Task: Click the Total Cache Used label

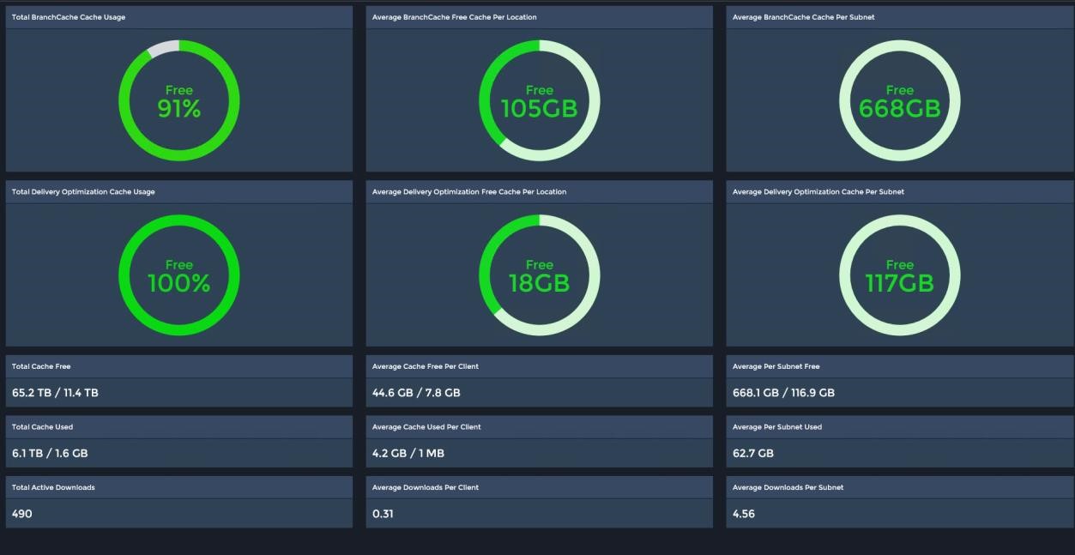Action: pyautogui.click(x=43, y=426)
